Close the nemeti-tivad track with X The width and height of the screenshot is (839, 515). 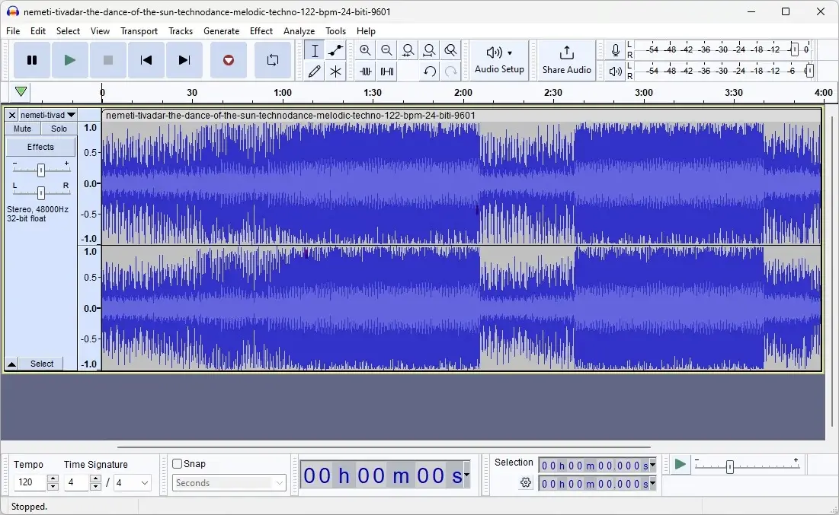tap(11, 115)
